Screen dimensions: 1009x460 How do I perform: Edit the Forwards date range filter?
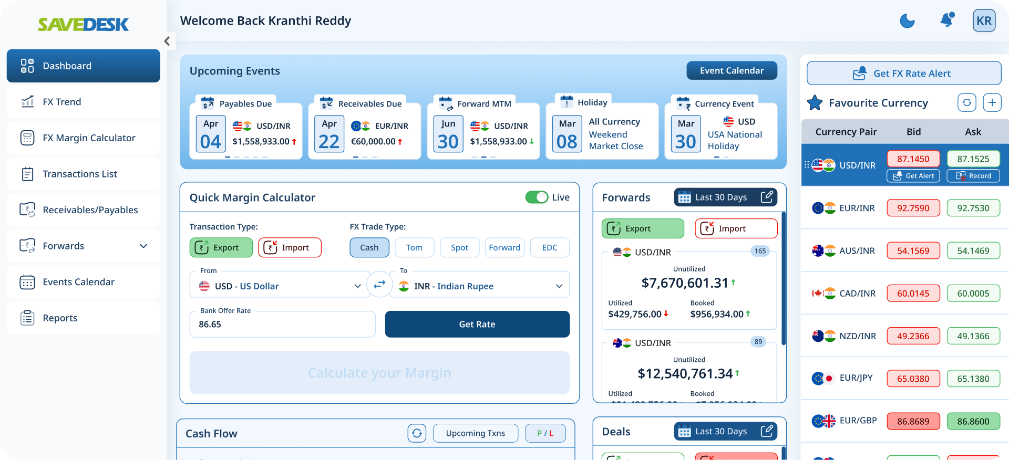coord(767,197)
